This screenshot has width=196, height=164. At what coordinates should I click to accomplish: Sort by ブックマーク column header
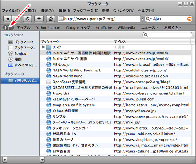tap(76, 42)
